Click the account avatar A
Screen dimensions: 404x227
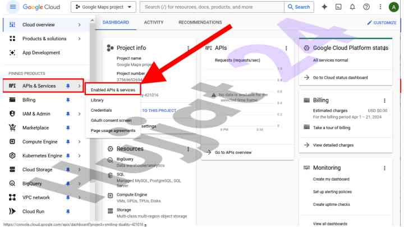pyautogui.click(x=393, y=7)
